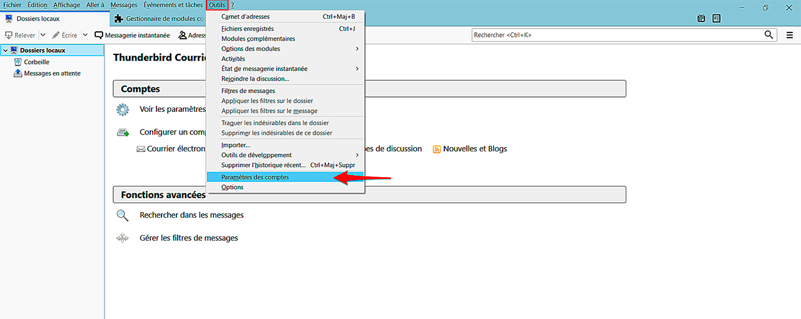Open the Relever dropdown arrow

[43, 36]
